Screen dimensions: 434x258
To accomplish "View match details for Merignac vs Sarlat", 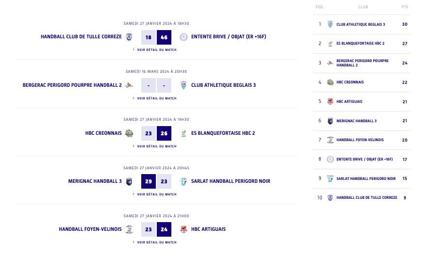I will coord(156,194).
